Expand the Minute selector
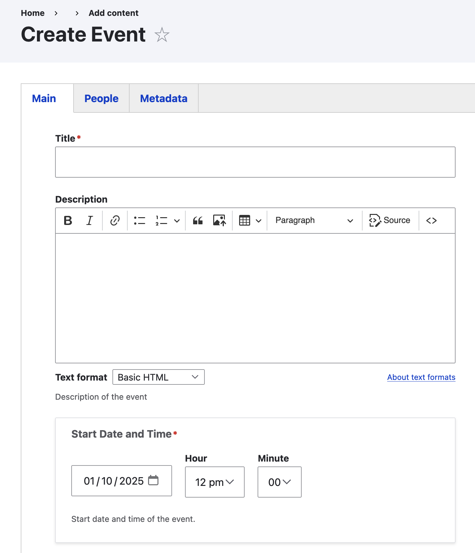The width and height of the screenshot is (475, 553). point(279,482)
